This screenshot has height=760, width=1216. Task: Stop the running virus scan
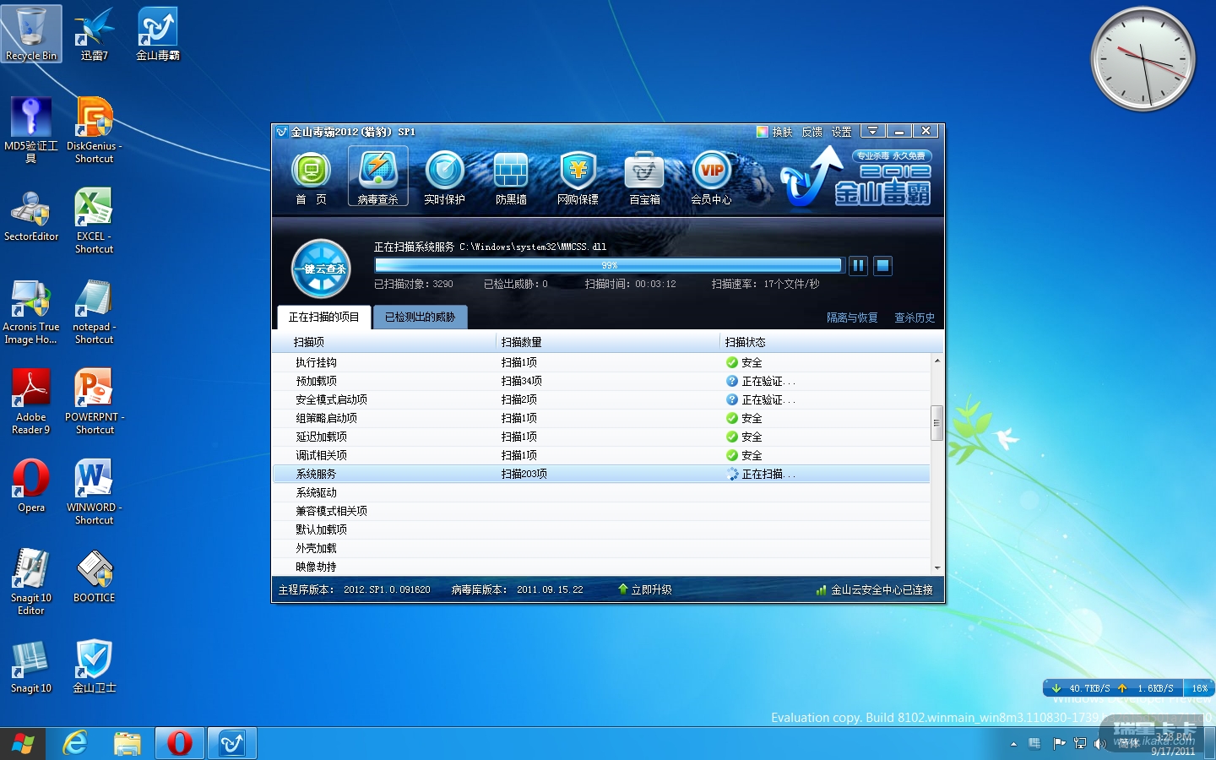coord(882,266)
